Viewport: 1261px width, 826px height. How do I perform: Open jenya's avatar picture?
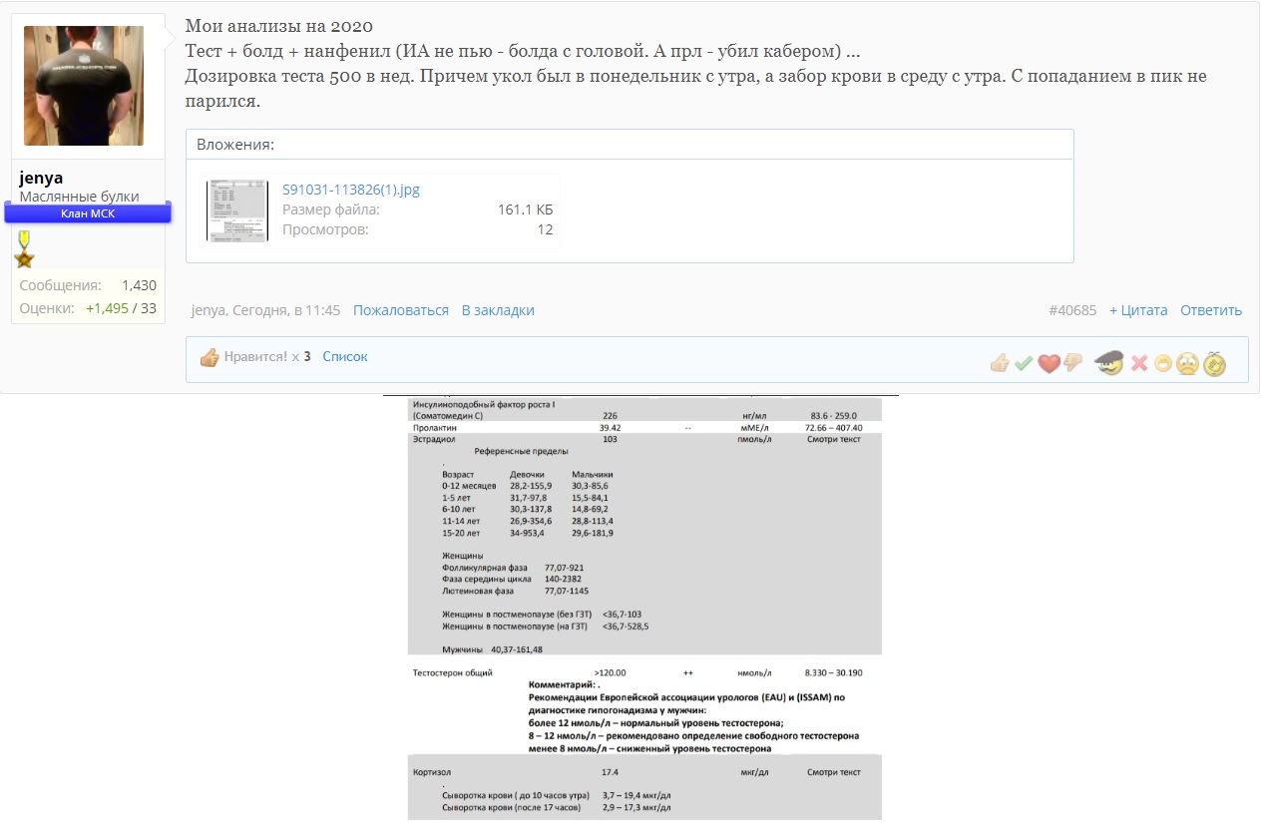point(84,86)
